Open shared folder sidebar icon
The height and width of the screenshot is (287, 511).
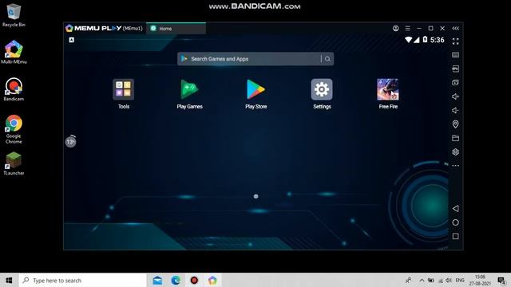coord(456,138)
